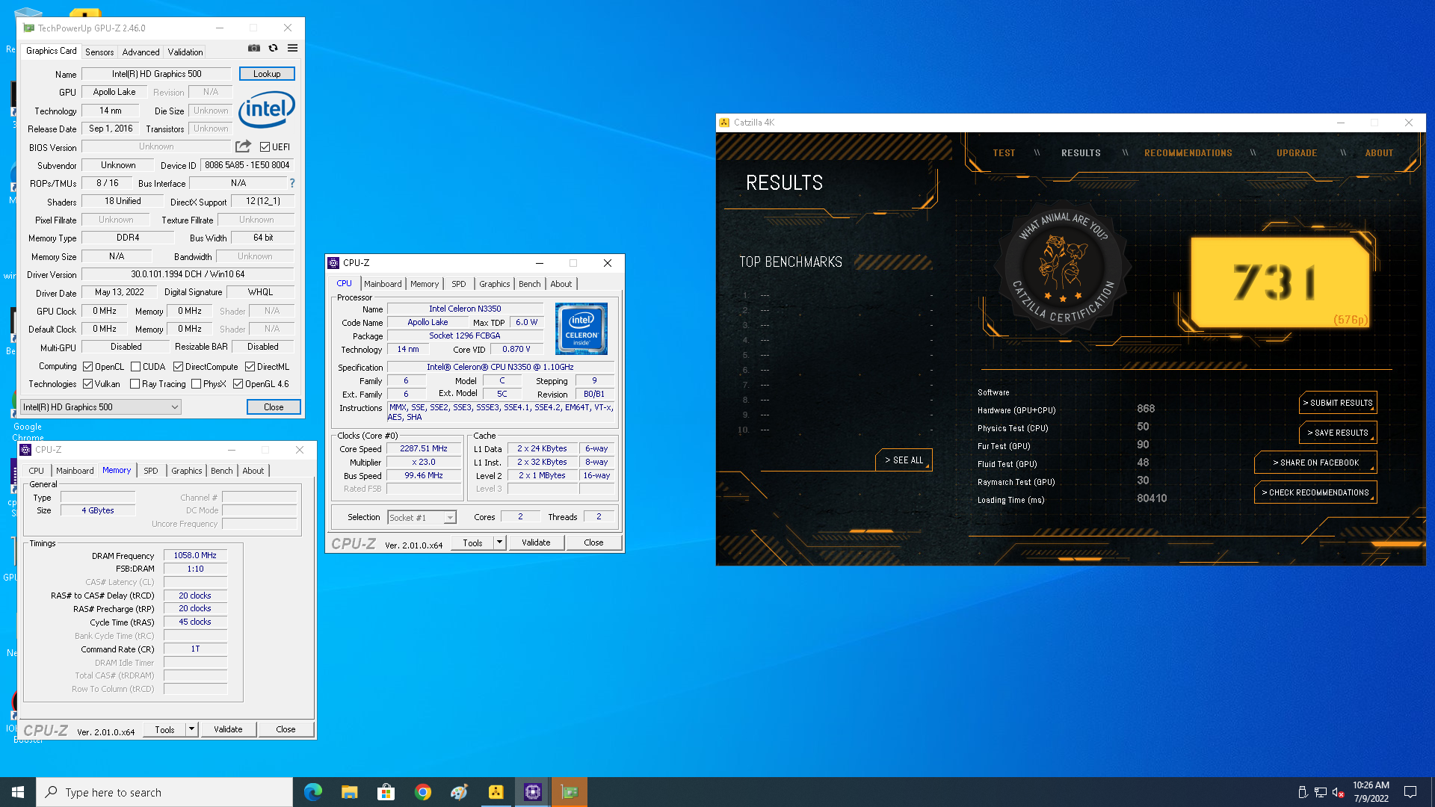1435x807 pixels.
Task: Open the SPD tab in CPU-Z CPU window
Action: click(459, 284)
